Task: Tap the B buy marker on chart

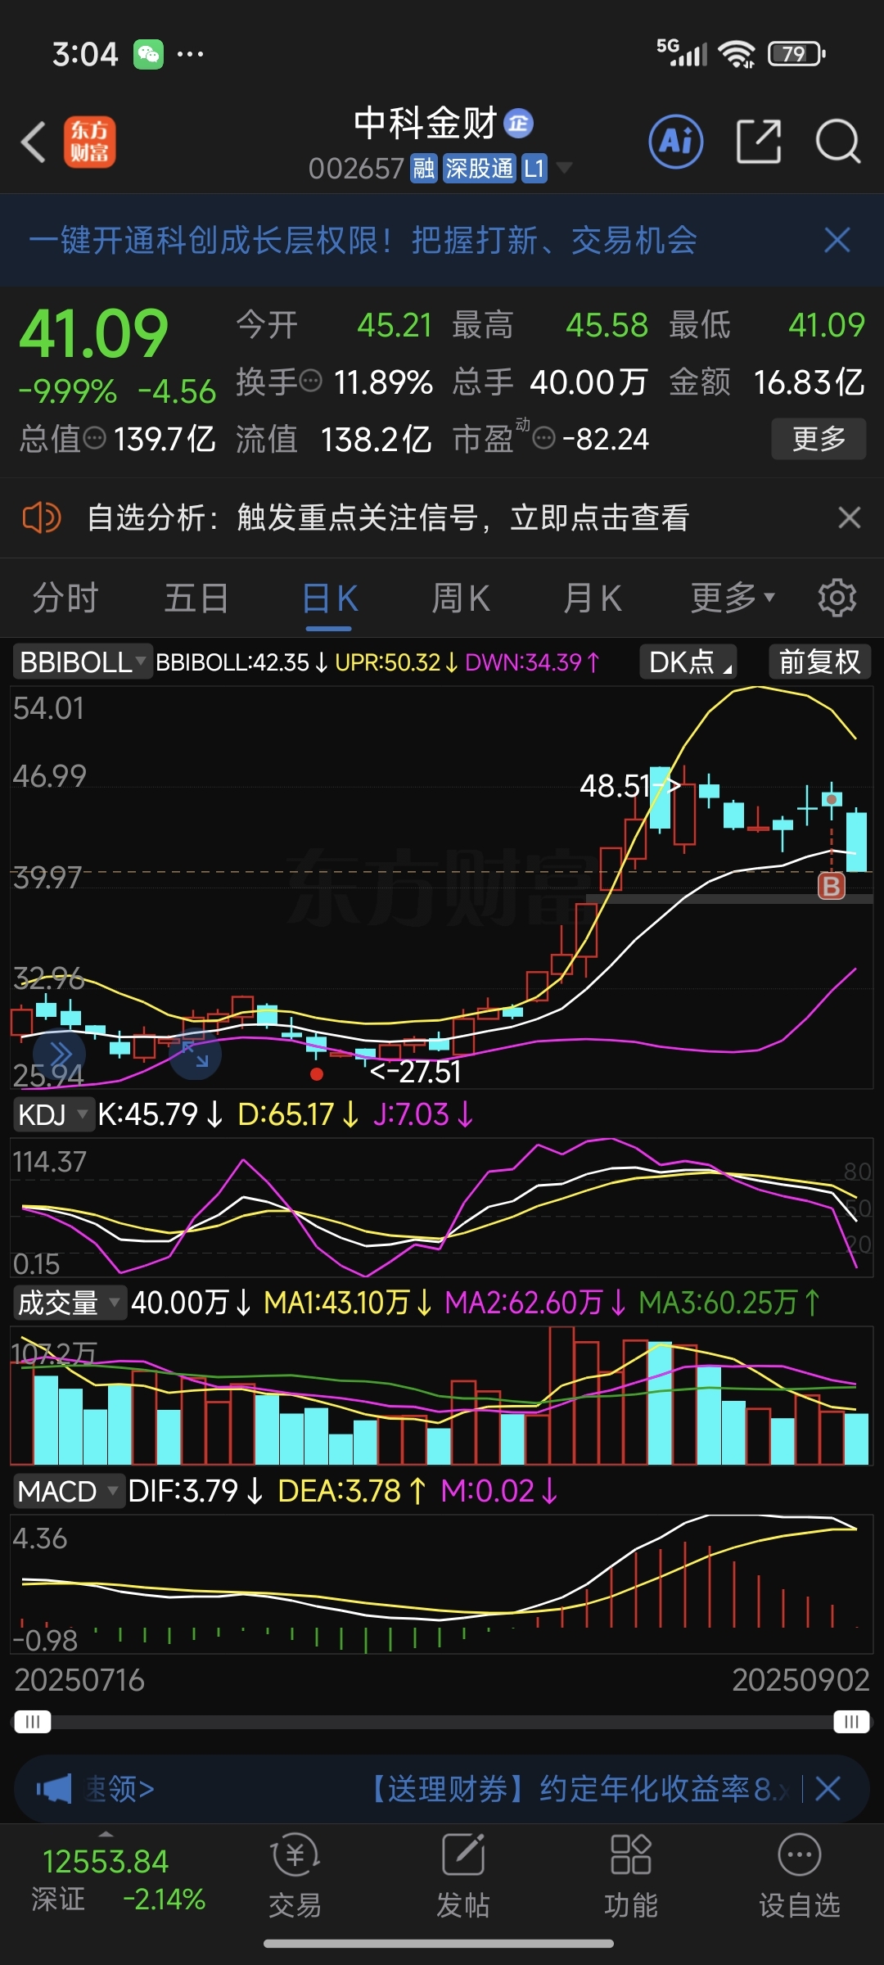Action: coord(832,886)
